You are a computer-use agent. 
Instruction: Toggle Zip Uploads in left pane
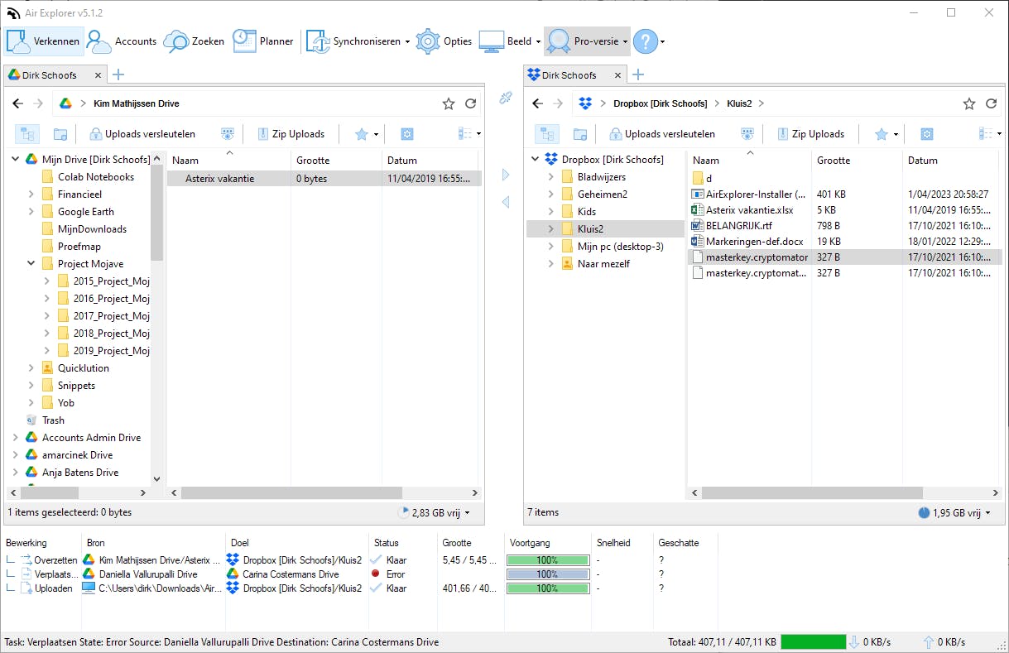point(291,134)
